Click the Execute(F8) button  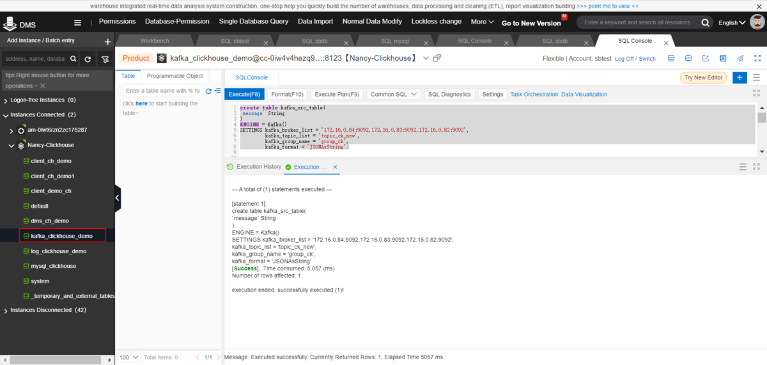[244, 94]
